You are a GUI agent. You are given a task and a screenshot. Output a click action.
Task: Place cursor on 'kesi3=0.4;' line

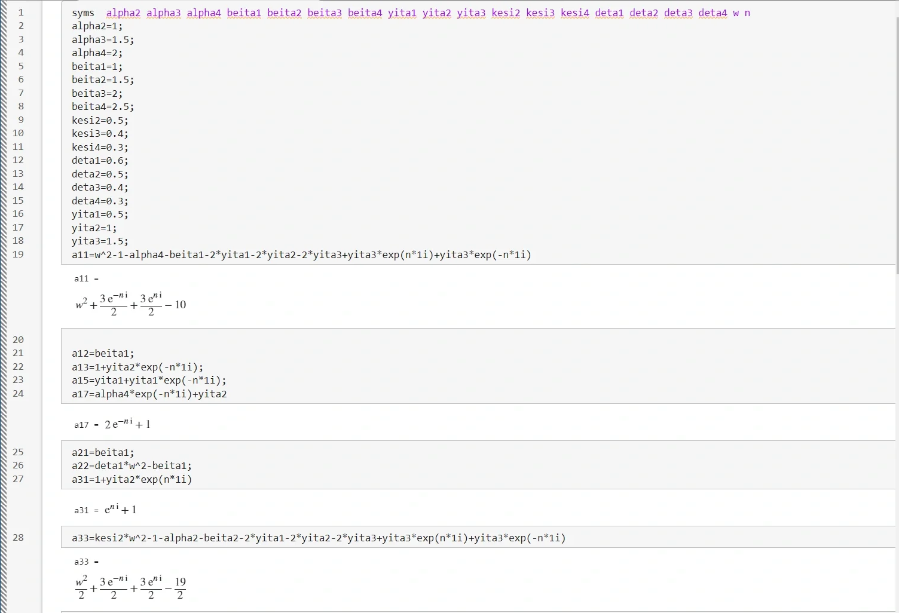[x=100, y=134]
